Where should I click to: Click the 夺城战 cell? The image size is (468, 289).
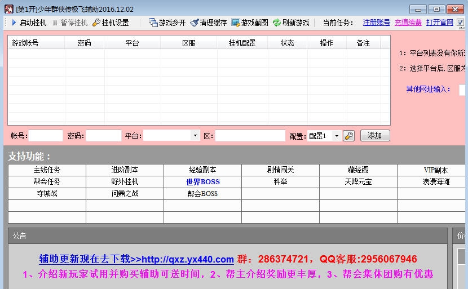click(x=47, y=194)
